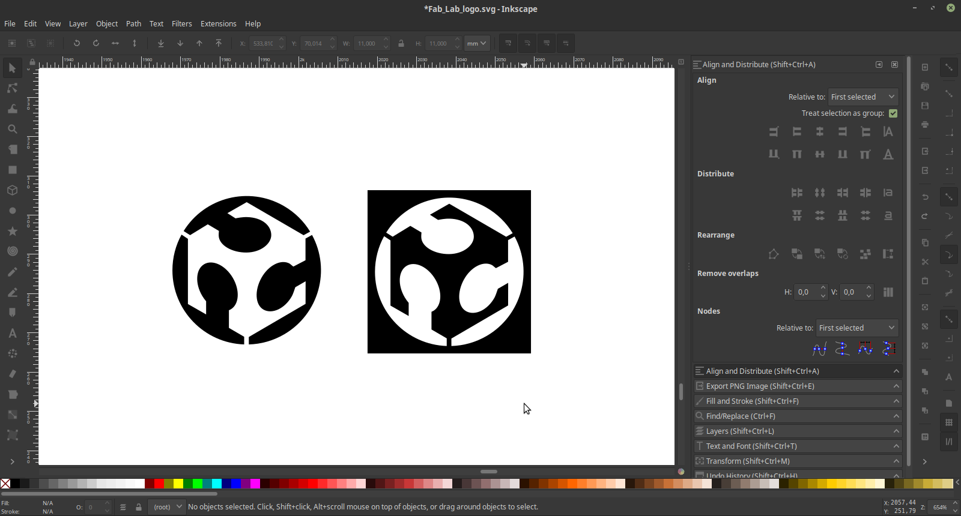Expand Layers panel

tap(798, 431)
